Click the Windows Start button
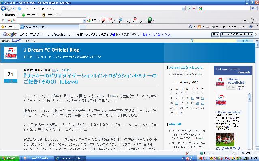 [x=10, y=158]
